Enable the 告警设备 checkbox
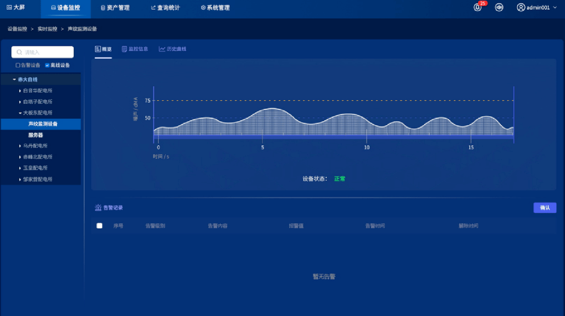 18,65
